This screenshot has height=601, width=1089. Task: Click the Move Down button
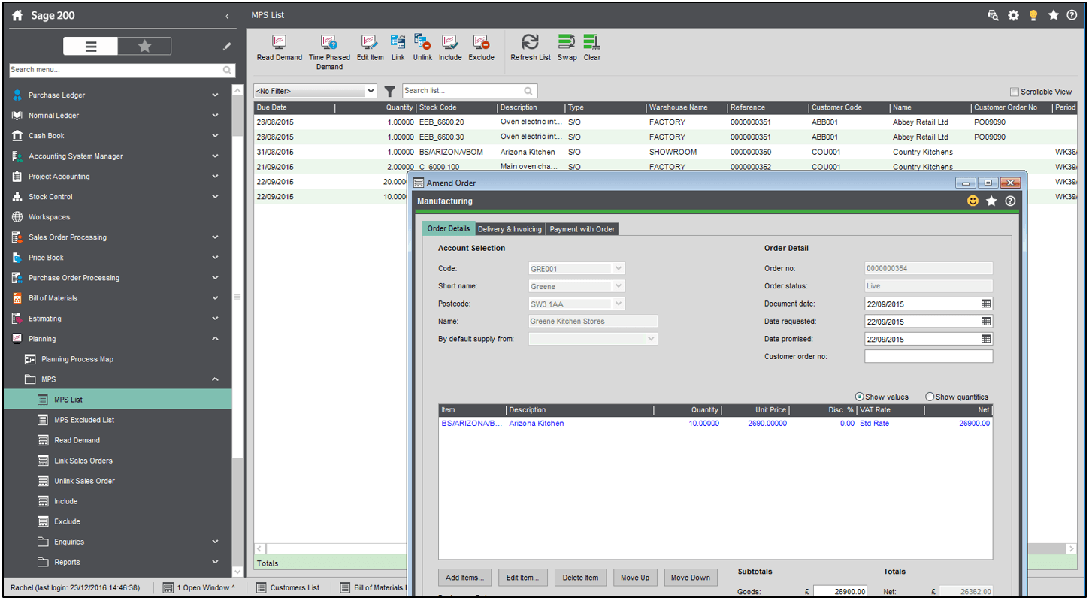[x=690, y=578]
